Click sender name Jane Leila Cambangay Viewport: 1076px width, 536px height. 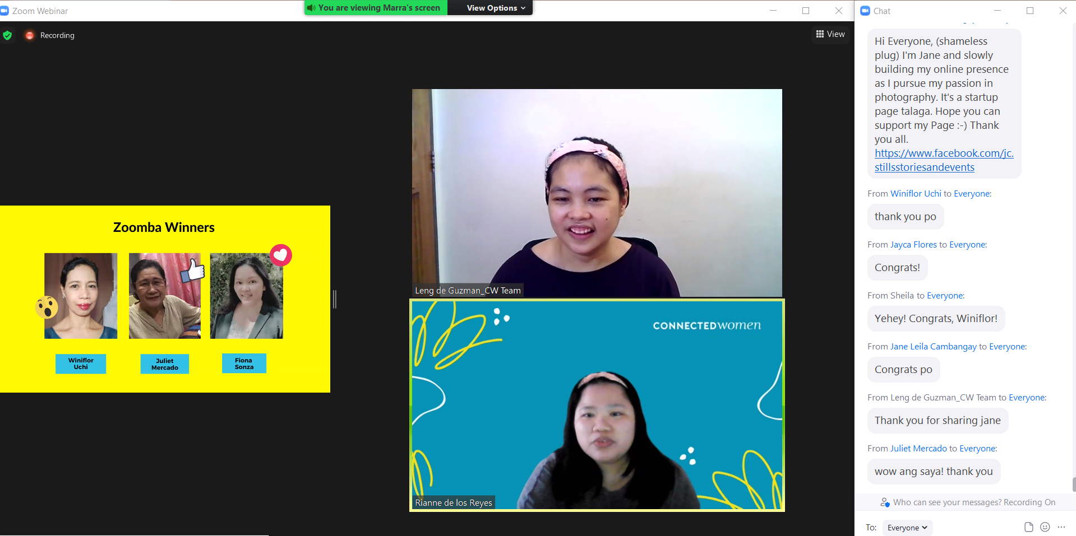pos(933,347)
